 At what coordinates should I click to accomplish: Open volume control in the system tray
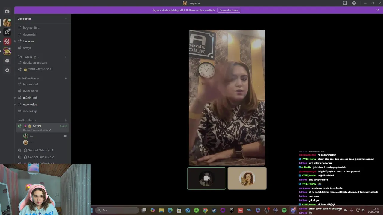[363, 210]
